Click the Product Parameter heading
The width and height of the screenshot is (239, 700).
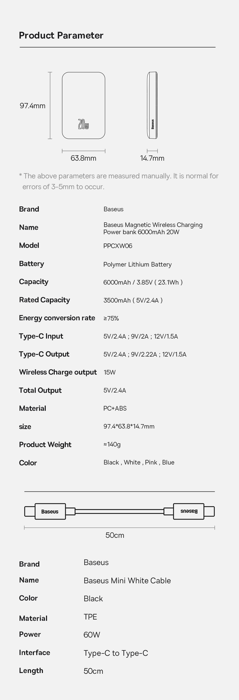[61, 35]
